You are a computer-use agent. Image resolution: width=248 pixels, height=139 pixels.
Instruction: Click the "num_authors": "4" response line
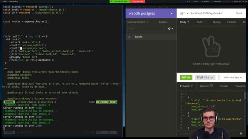pos(203,107)
